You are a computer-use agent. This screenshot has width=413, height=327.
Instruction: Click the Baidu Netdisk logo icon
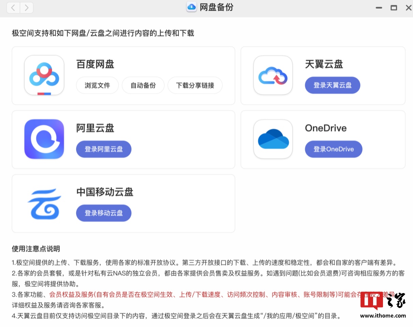(x=44, y=75)
